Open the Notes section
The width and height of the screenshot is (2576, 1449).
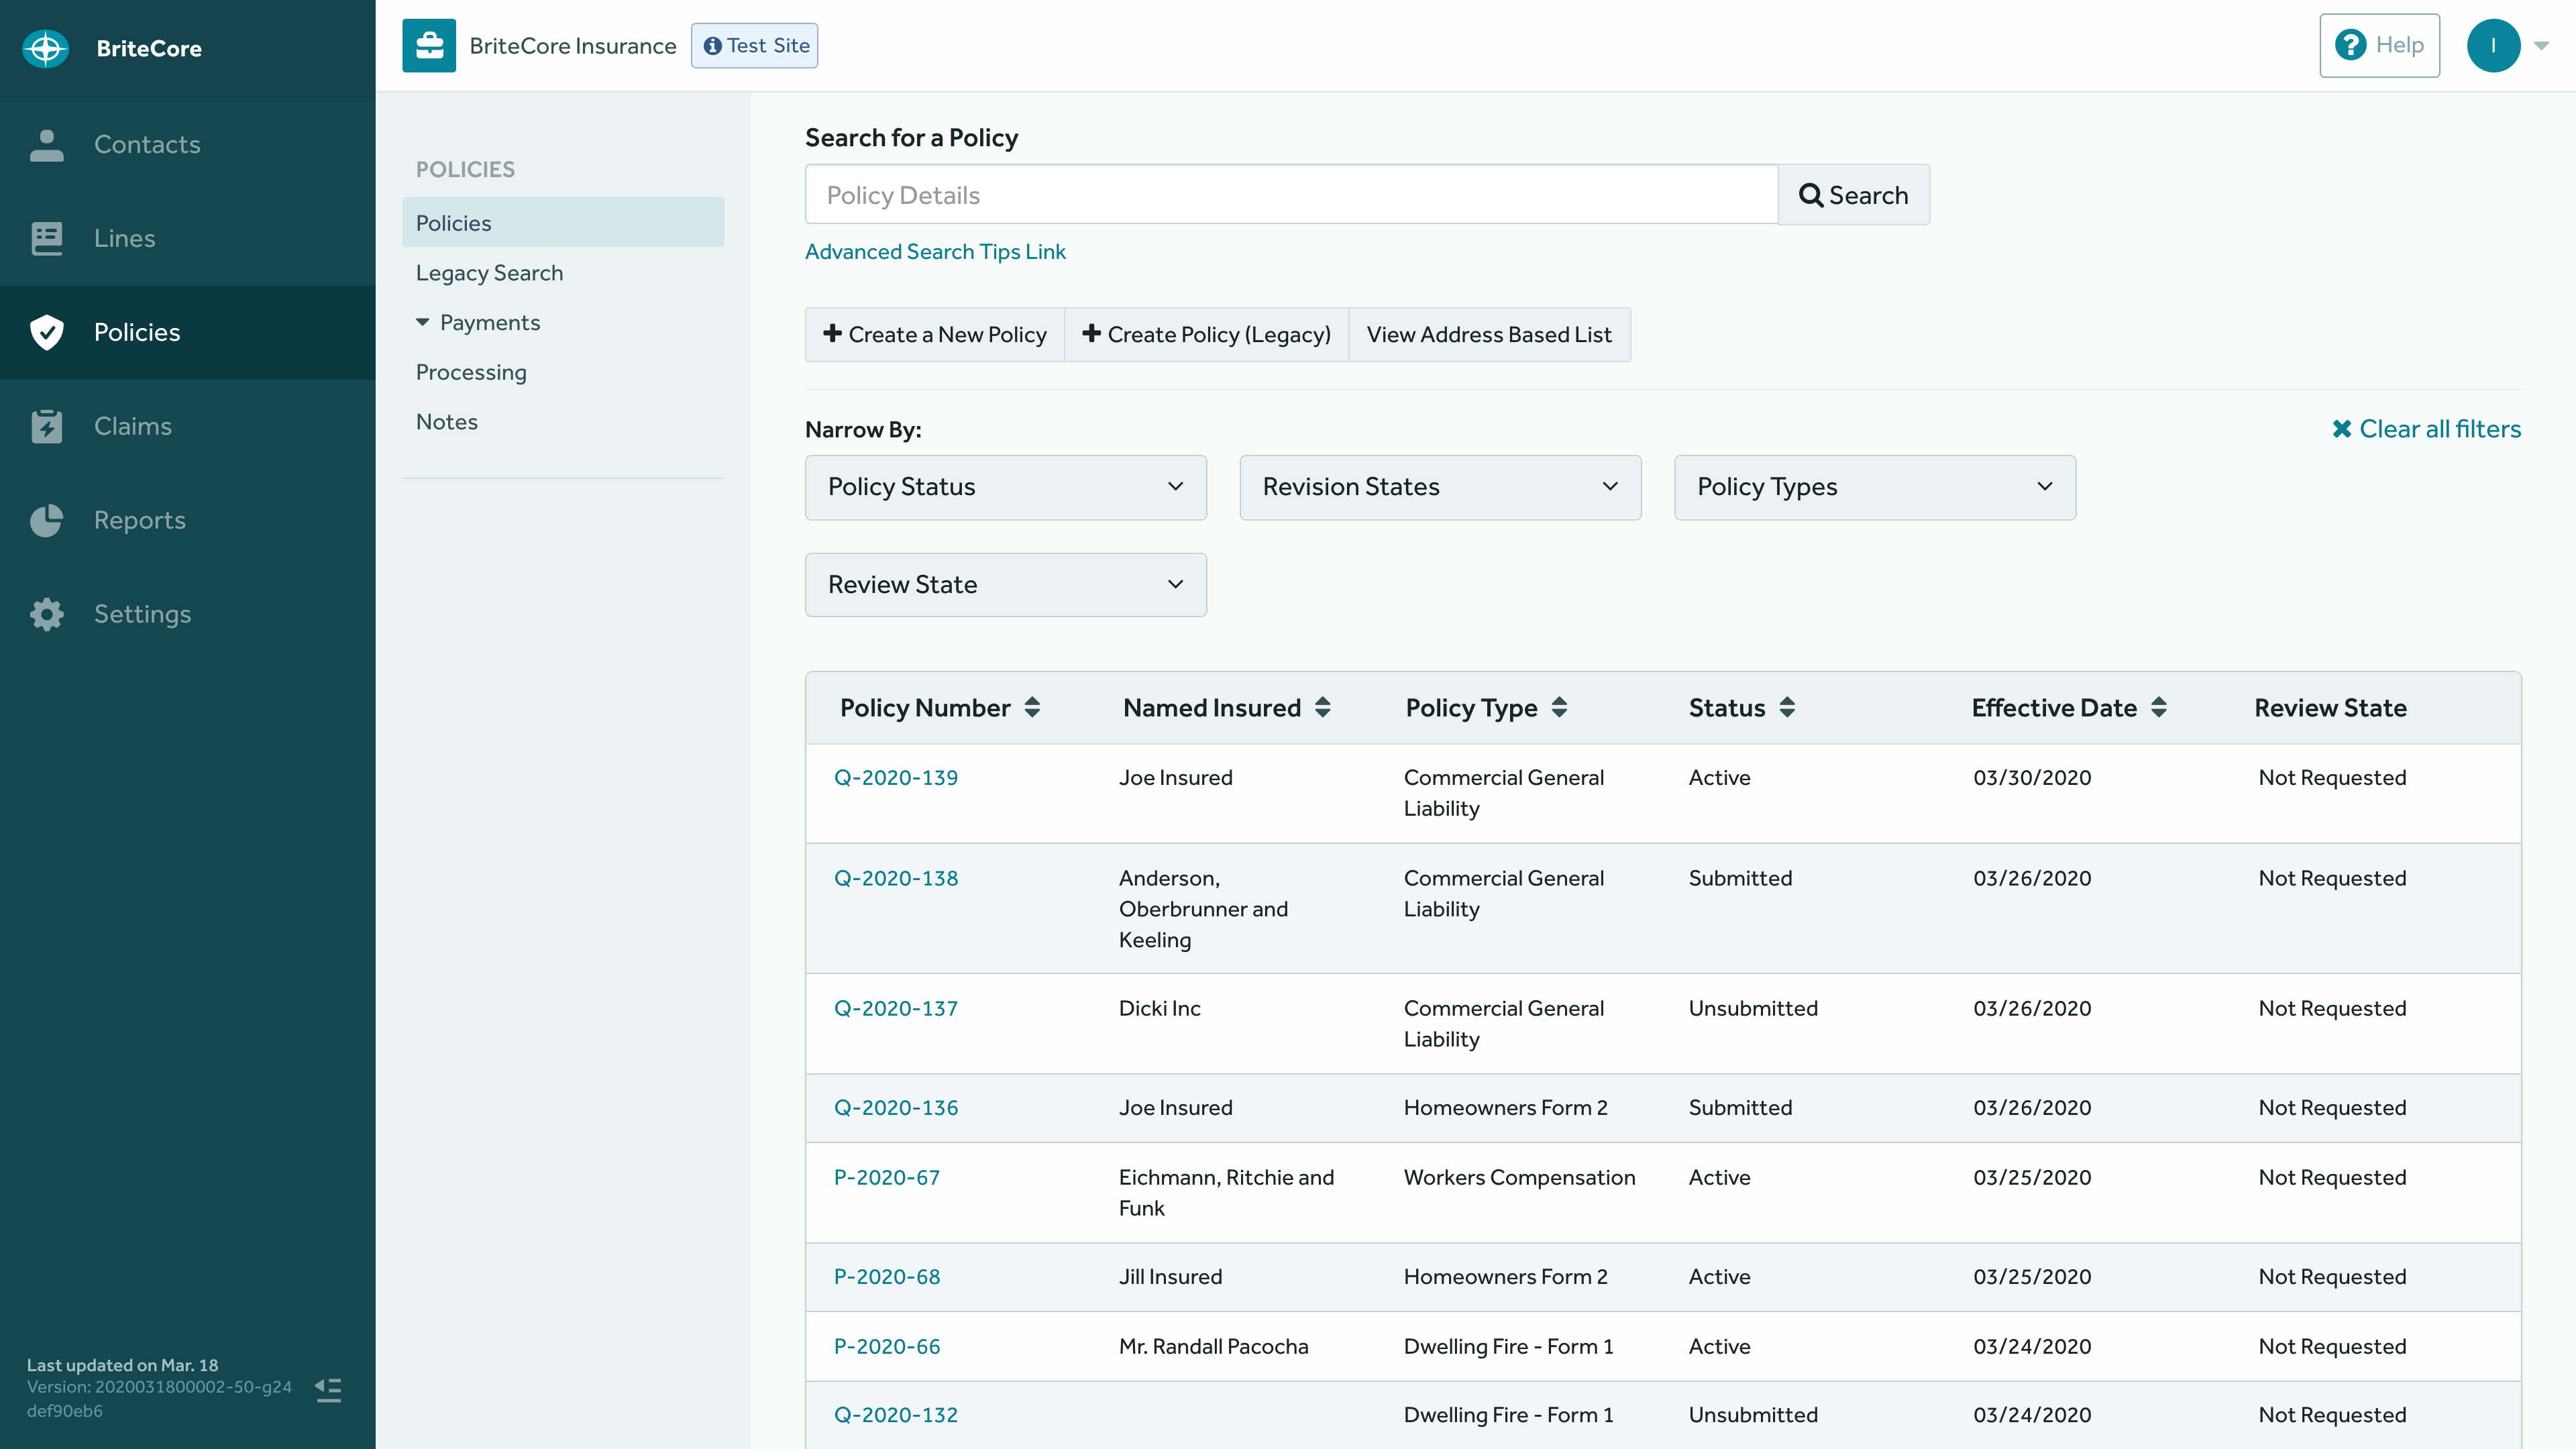pyautogui.click(x=447, y=422)
